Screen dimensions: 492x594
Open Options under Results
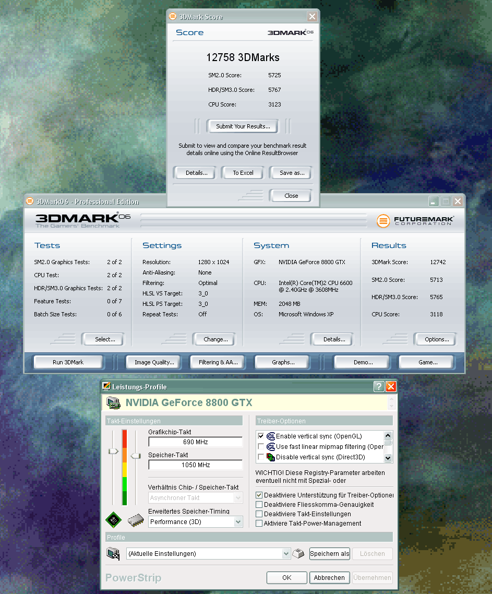click(x=436, y=339)
